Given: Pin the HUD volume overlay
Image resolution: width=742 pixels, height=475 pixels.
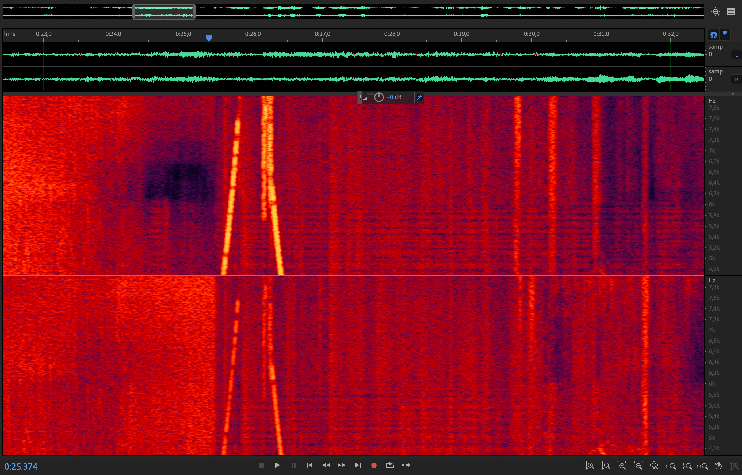Looking at the screenshot, I should pyautogui.click(x=419, y=97).
